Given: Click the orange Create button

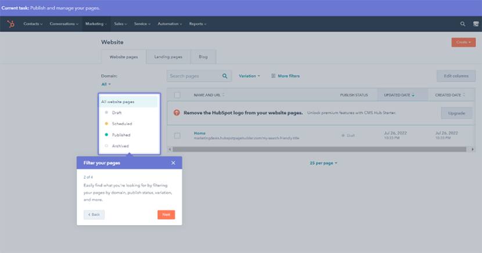Looking at the screenshot, I should [x=463, y=42].
